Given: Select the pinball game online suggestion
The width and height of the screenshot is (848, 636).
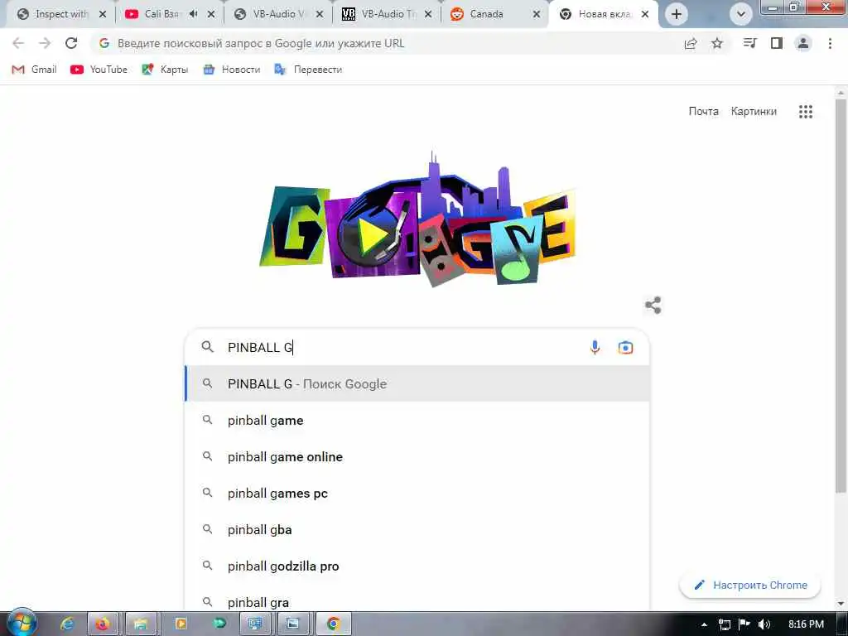Looking at the screenshot, I should [x=417, y=456].
